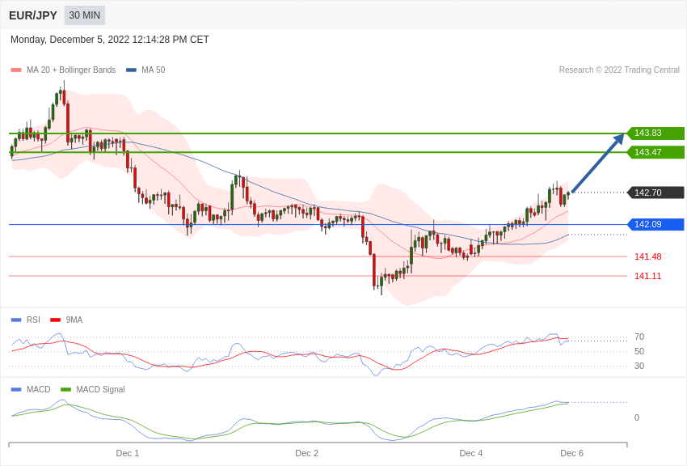Click the red 141.11 support level value

(x=648, y=276)
